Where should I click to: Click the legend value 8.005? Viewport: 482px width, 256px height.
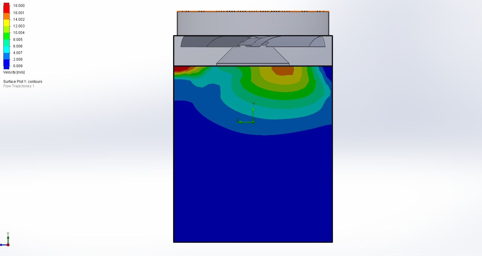tap(18, 40)
